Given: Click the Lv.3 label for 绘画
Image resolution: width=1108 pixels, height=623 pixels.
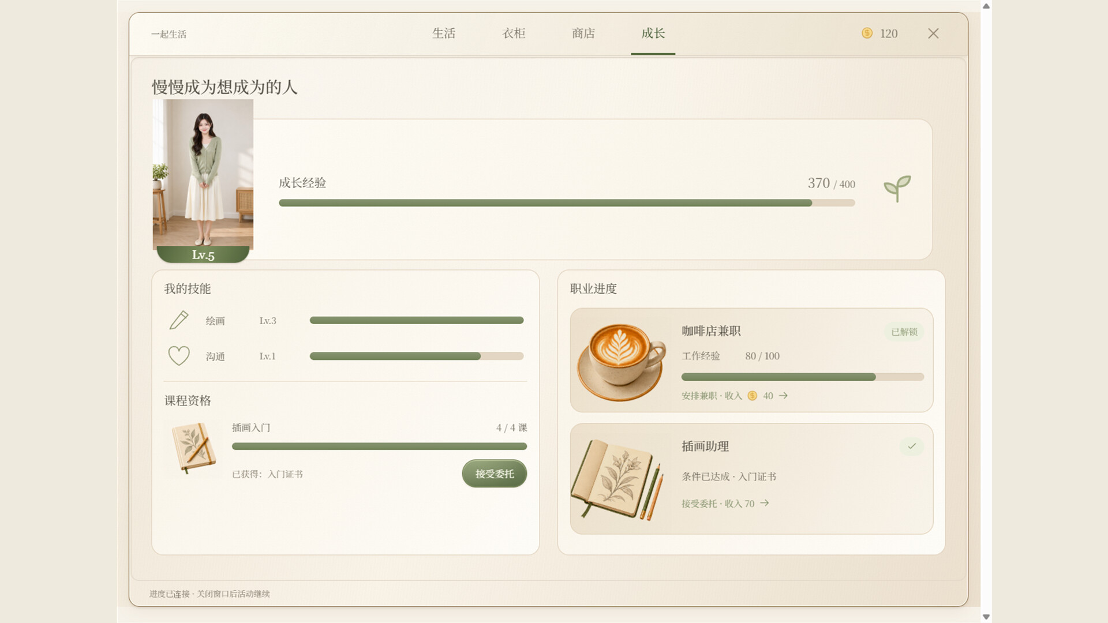Looking at the screenshot, I should tap(268, 321).
